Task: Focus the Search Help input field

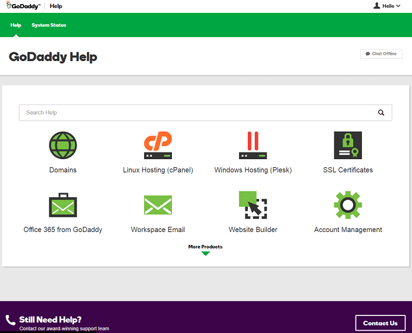Action: click(x=194, y=113)
